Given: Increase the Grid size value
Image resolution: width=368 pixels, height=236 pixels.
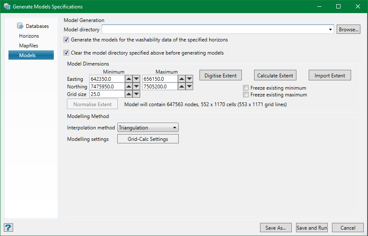Looking at the screenshot, I should click(129, 94).
